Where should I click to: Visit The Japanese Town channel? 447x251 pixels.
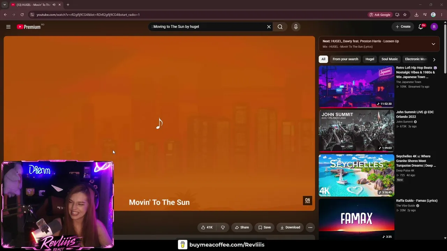coord(409,82)
